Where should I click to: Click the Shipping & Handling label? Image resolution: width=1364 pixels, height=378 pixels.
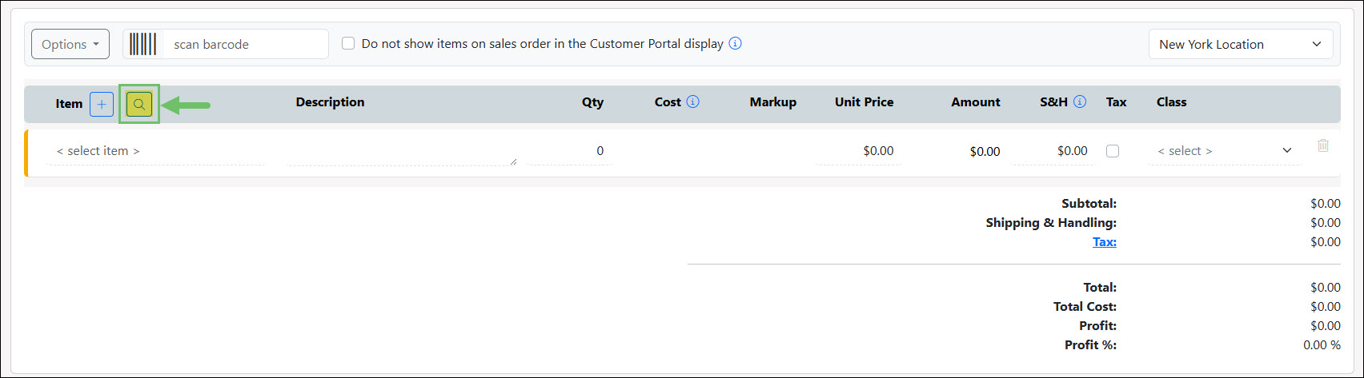click(x=1051, y=223)
